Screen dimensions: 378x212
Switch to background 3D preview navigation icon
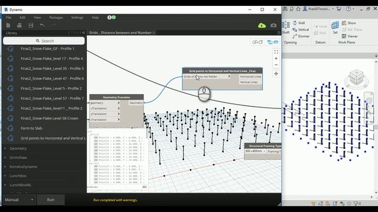tap(258, 42)
